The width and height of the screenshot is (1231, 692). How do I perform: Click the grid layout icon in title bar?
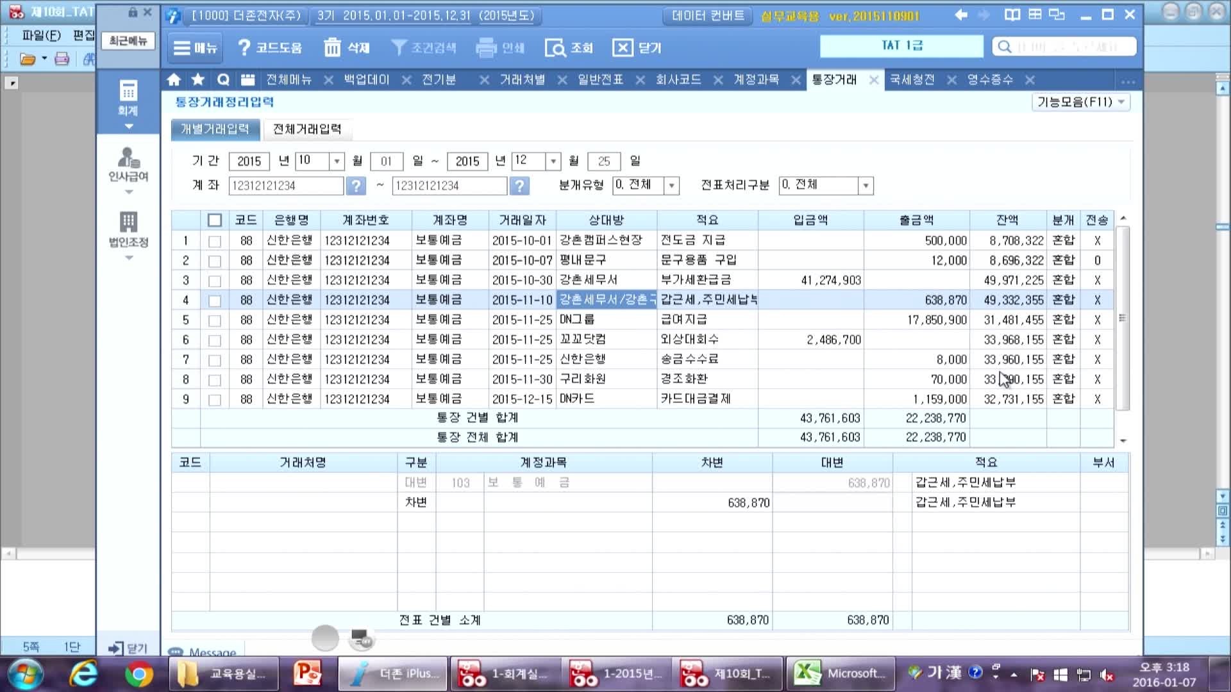pos(1035,15)
